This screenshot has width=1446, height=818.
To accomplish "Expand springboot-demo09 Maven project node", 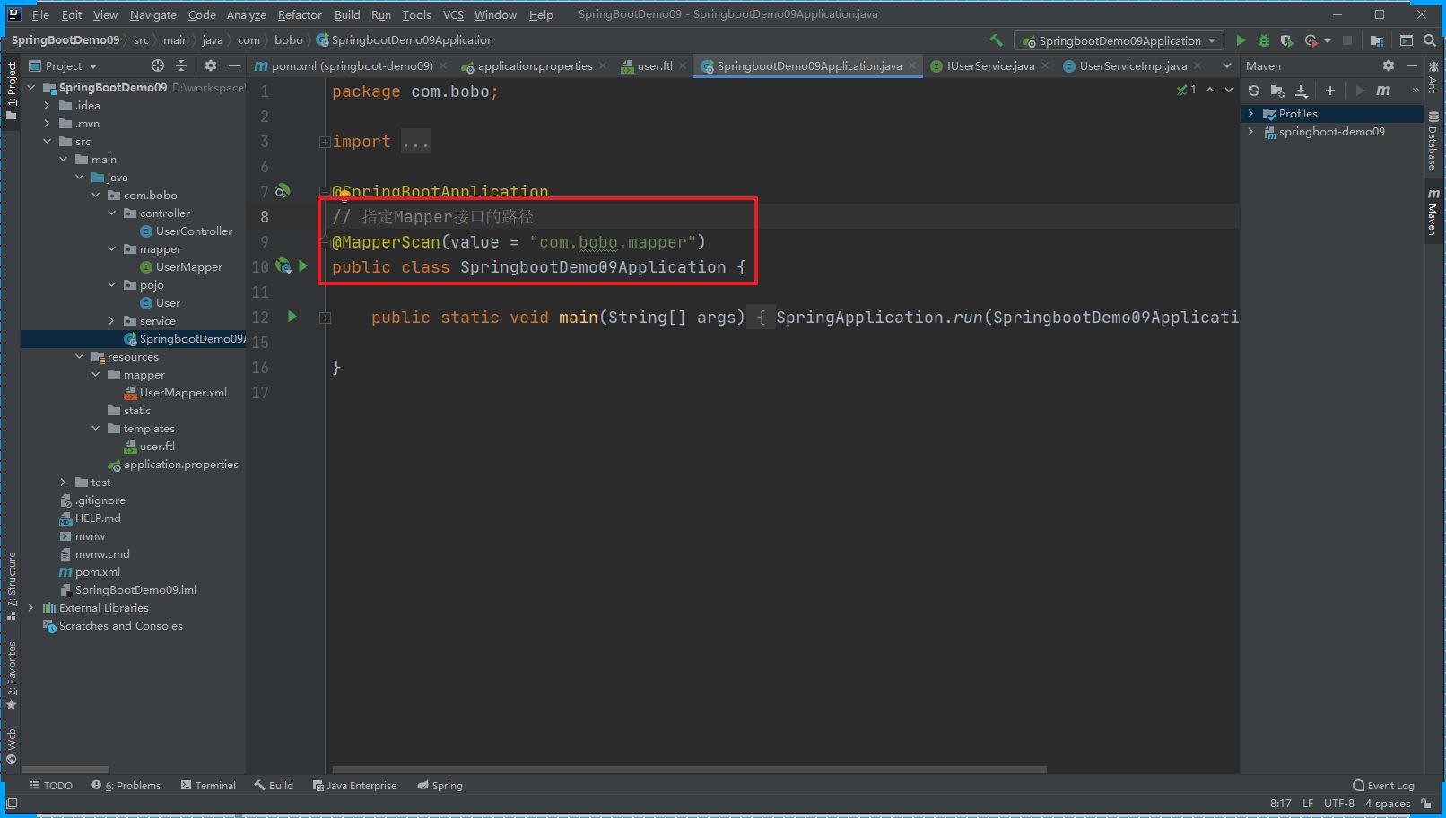I will point(1250,132).
